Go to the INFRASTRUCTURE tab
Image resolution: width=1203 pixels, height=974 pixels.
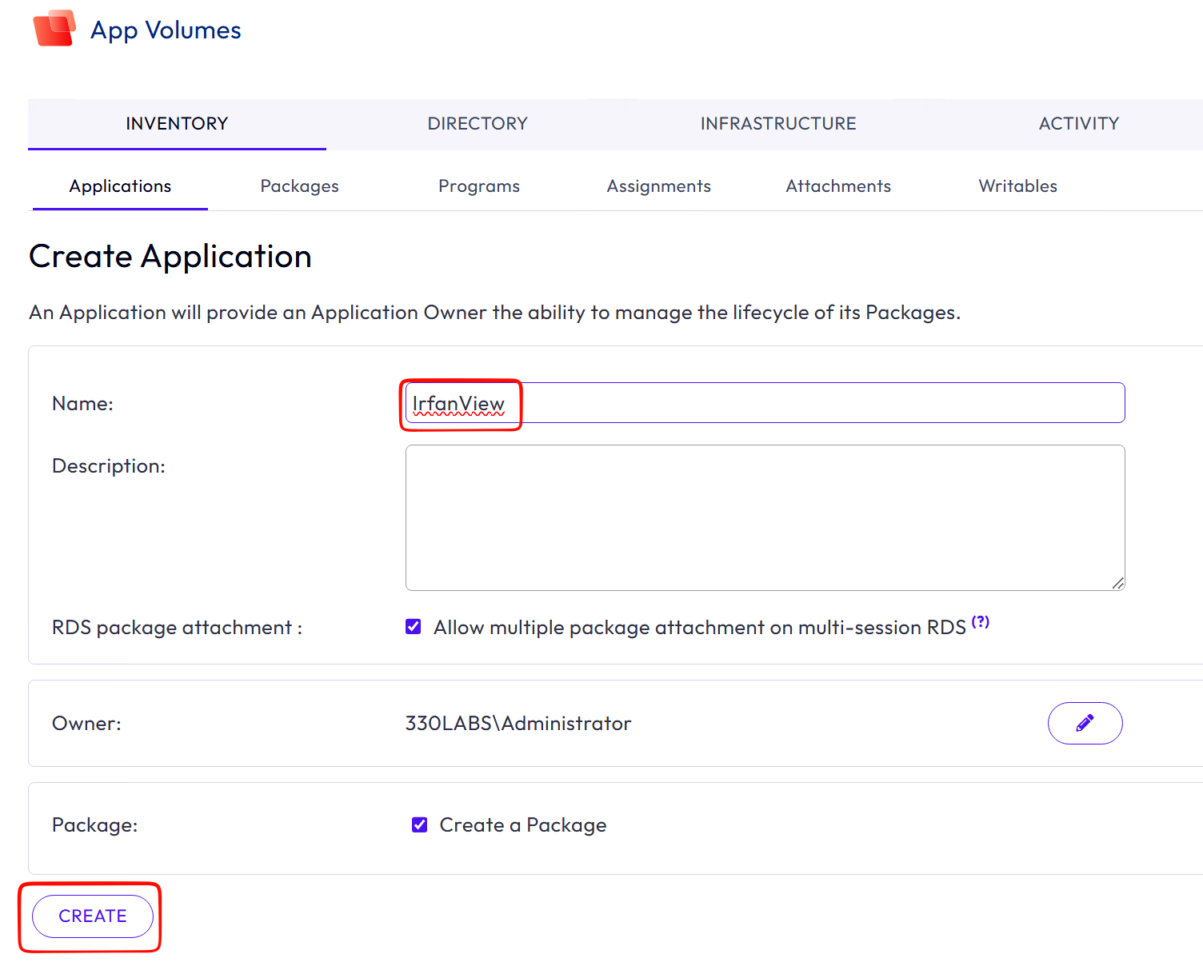tap(778, 124)
